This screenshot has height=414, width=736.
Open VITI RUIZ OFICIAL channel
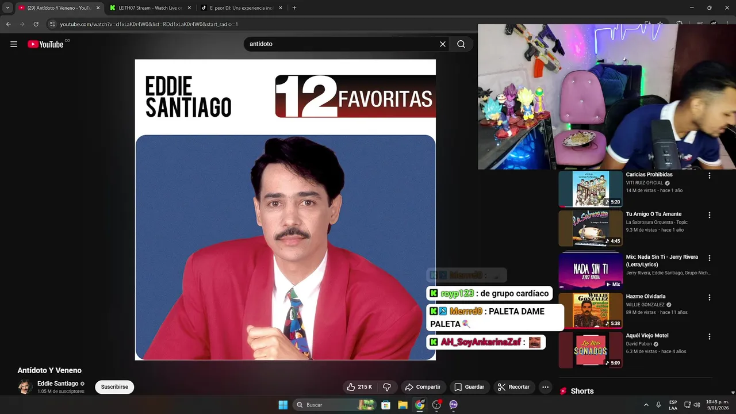[x=645, y=183]
